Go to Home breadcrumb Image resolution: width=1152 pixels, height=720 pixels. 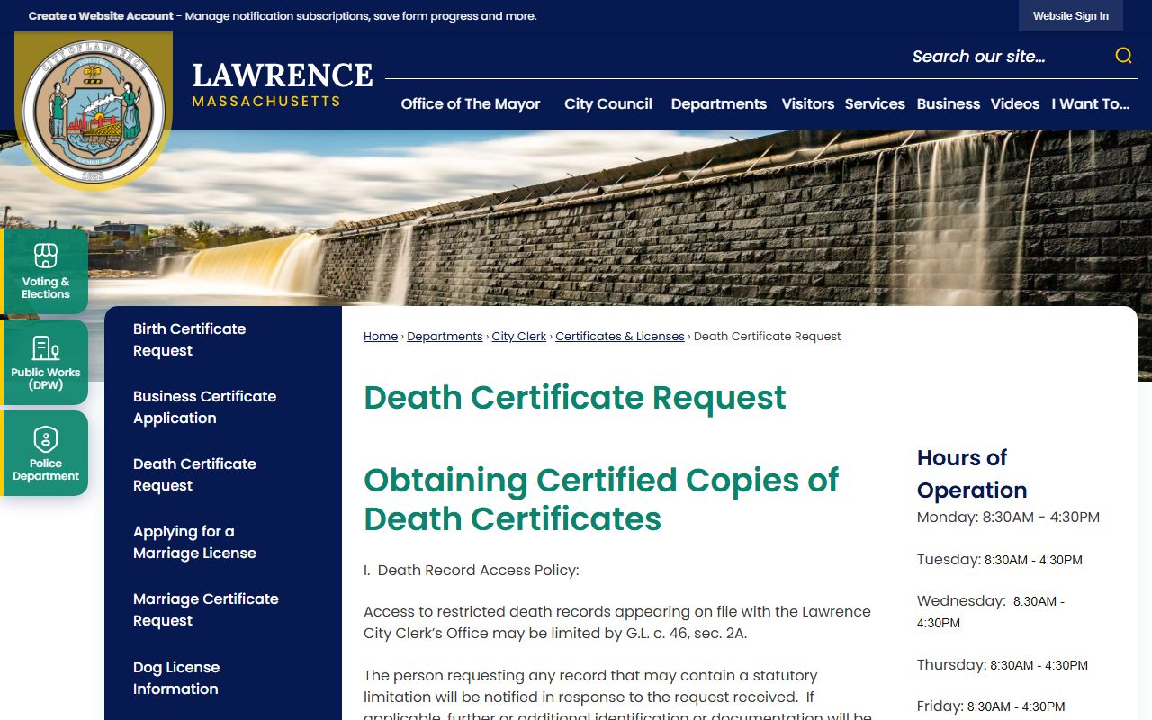[x=381, y=336]
